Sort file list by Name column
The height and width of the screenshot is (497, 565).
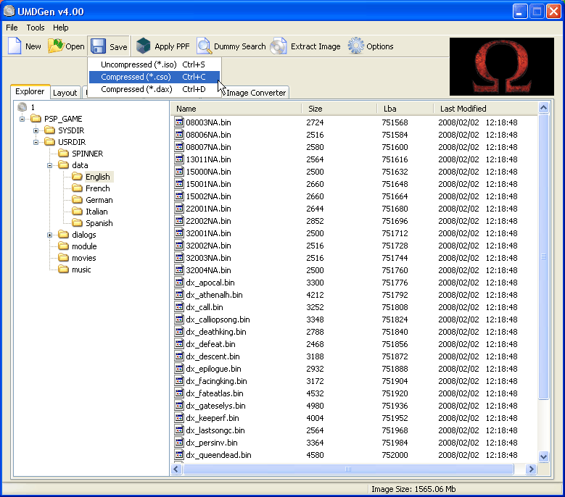[236, 109]
